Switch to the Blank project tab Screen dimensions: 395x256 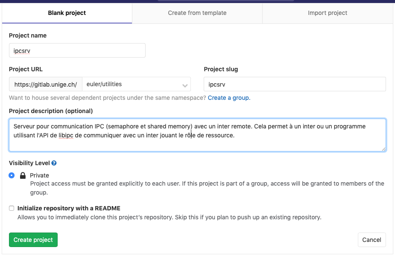coord(67,13)
